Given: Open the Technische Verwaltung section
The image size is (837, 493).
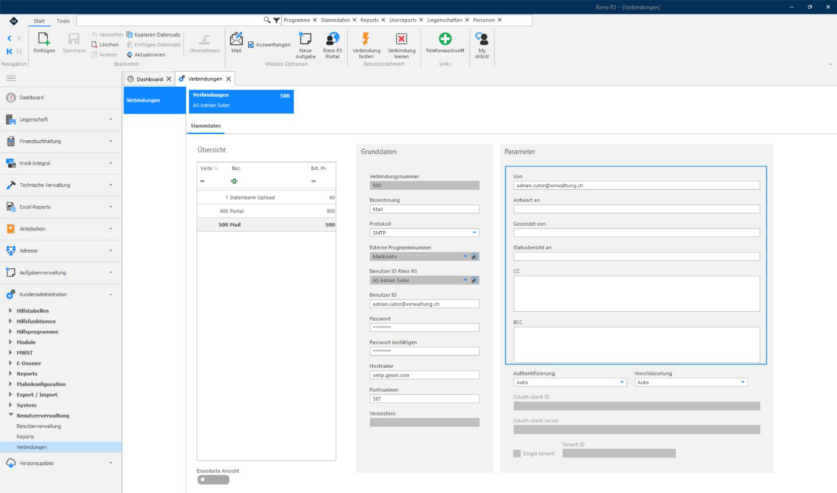Looking at the screenshot, I should tap(61, 185).
